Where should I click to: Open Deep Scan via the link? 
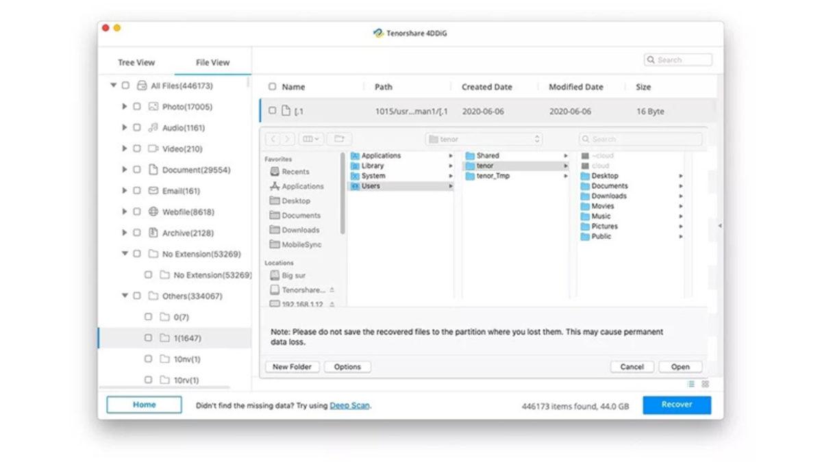click(350, 405)
